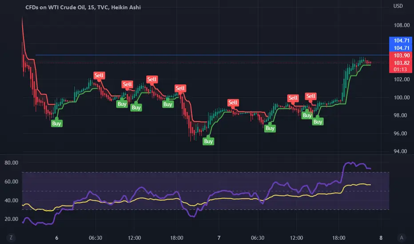Click the rightmost Buy signal marker
This screenshot has width=414, height=244.
pyautogui.click(x=318, y=122)
